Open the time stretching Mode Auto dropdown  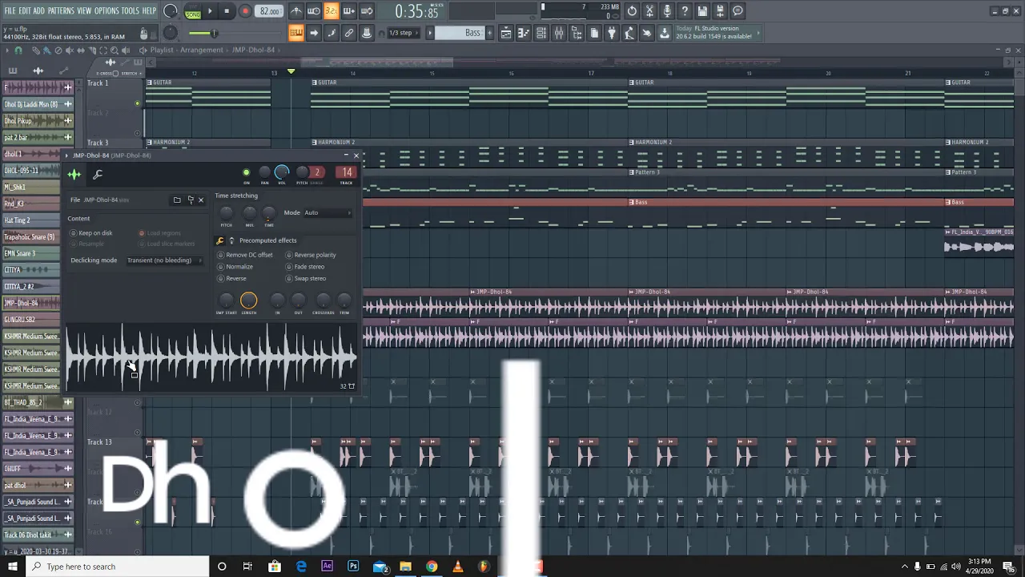pyautogui.click(x=328, y=213)
